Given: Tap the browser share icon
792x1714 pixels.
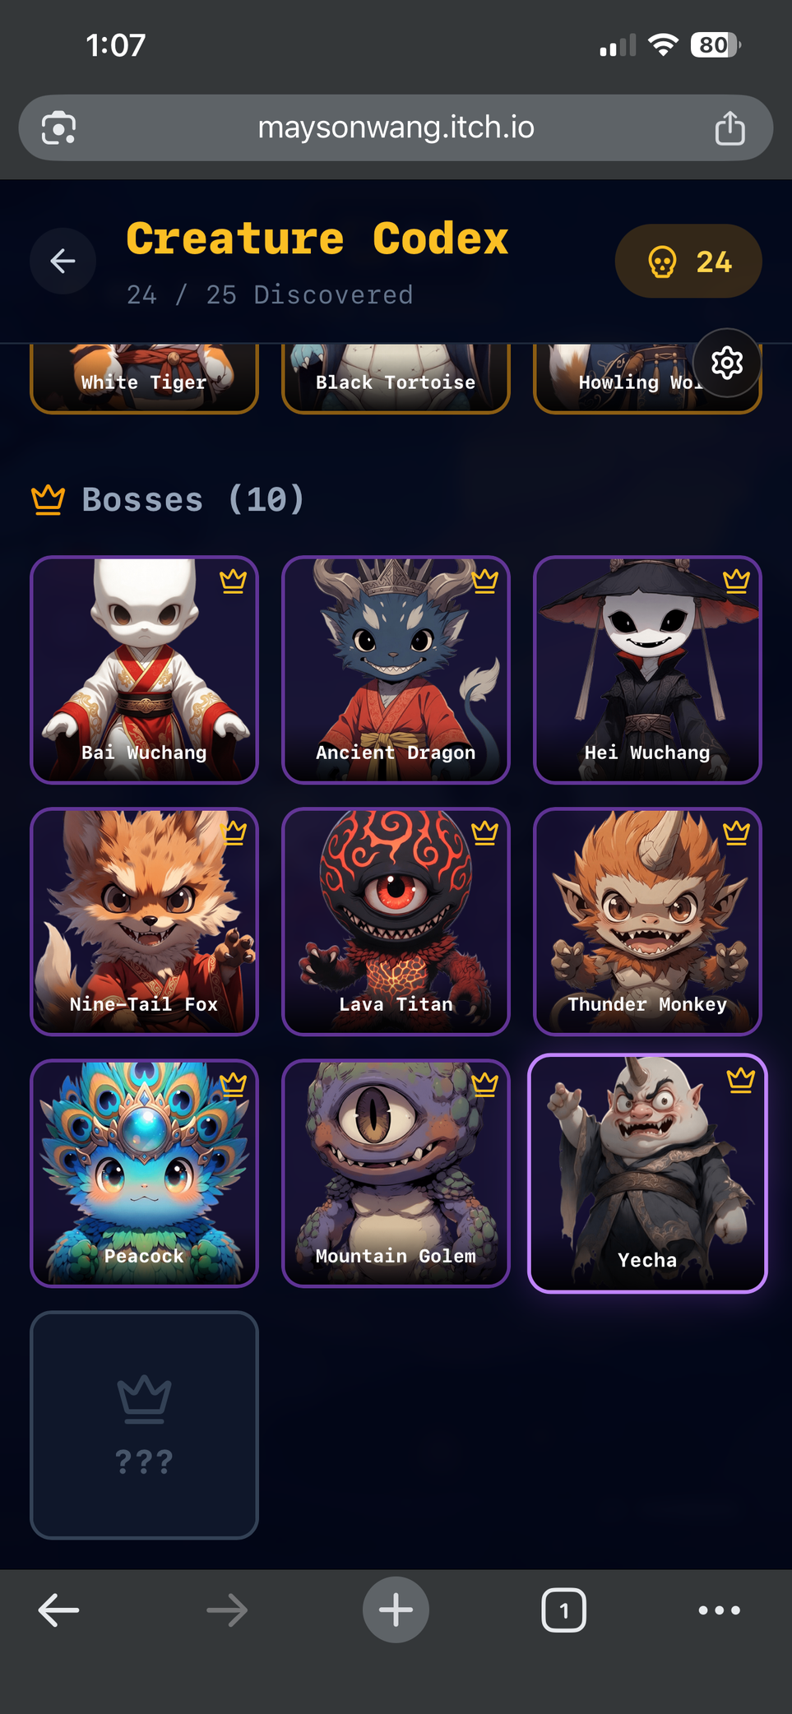Looking at the screenshot, I should point(729,128).
